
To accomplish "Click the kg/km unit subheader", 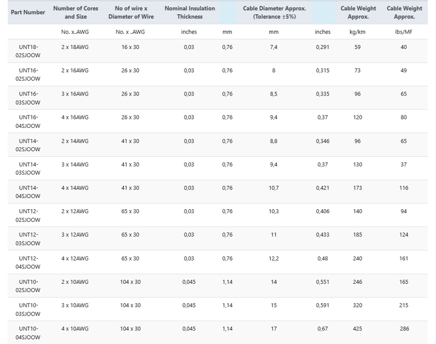I will pos(358,32).
